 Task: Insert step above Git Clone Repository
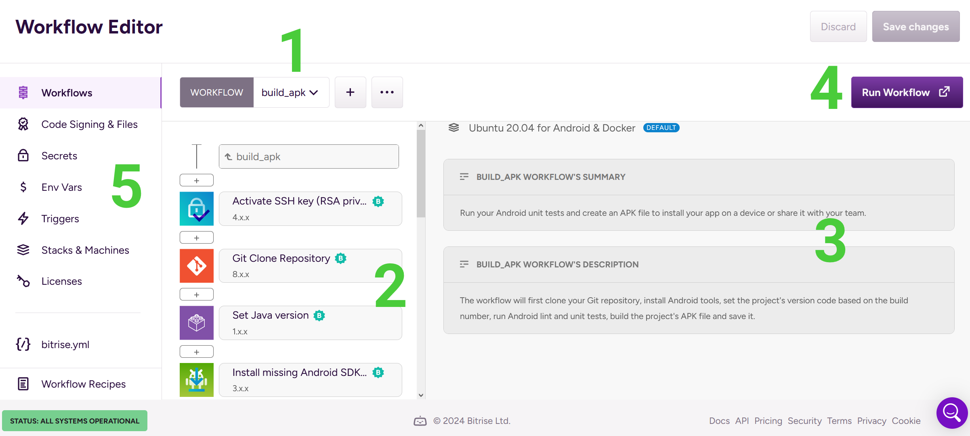point(197,238)
